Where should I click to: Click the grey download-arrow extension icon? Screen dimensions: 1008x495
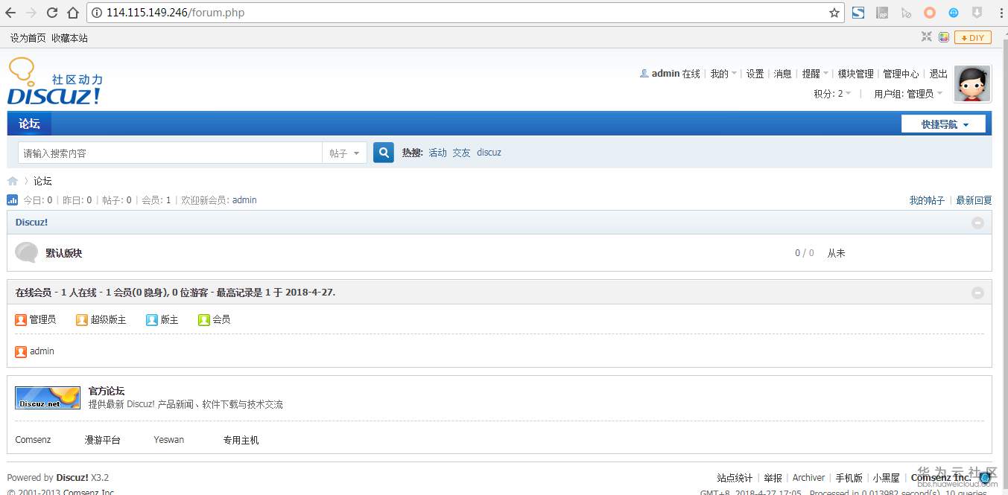pyautogui.click(x=977, y=13)
